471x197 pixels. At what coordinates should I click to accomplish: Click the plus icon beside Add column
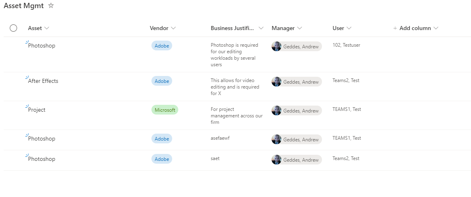click(x=395, y=28)
